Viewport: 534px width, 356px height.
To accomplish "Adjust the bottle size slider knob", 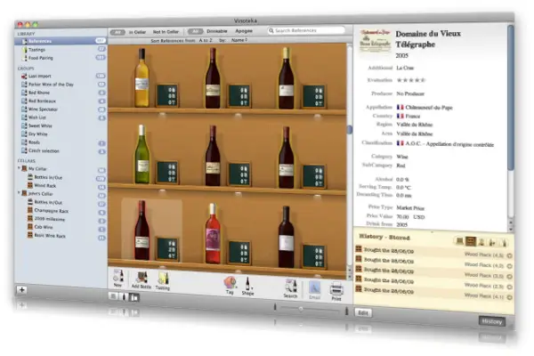I will tap(301, 309).
